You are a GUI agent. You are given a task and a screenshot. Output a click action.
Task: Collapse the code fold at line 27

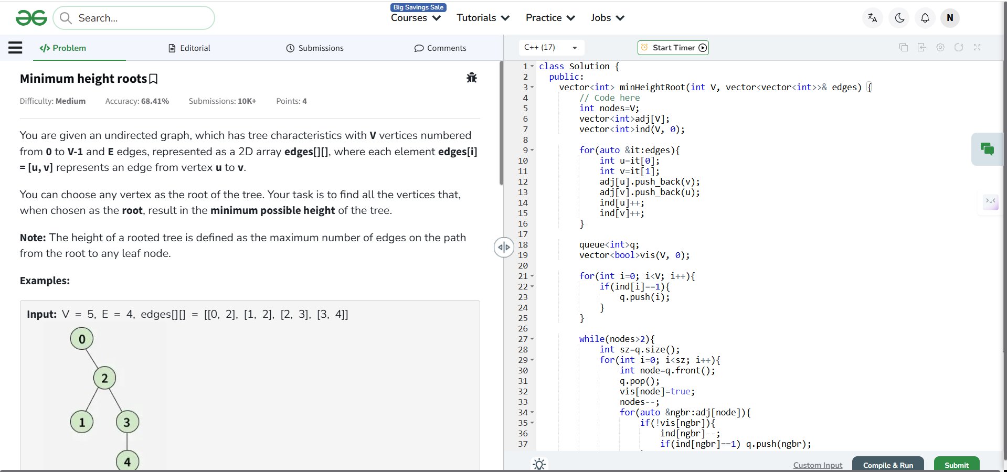[532, 339]
